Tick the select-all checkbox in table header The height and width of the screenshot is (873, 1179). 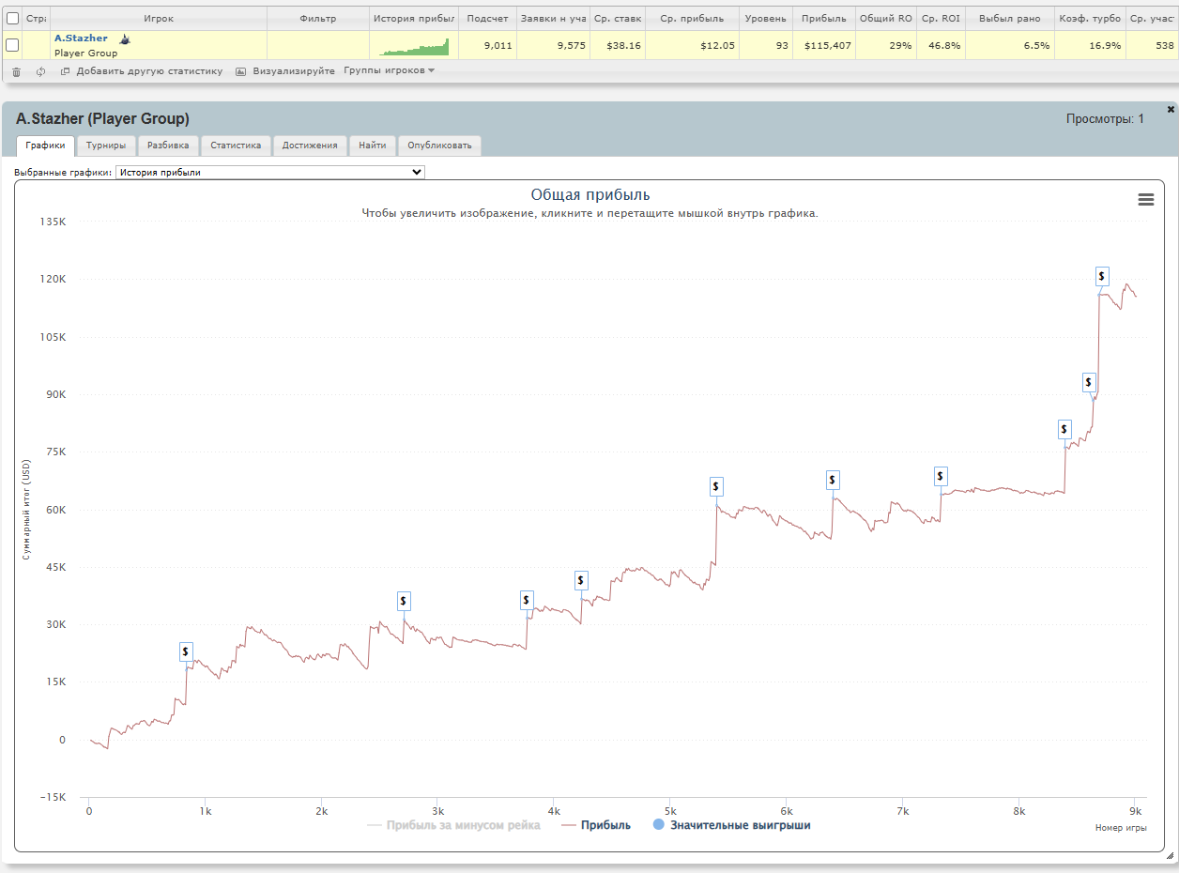(12, 18)
